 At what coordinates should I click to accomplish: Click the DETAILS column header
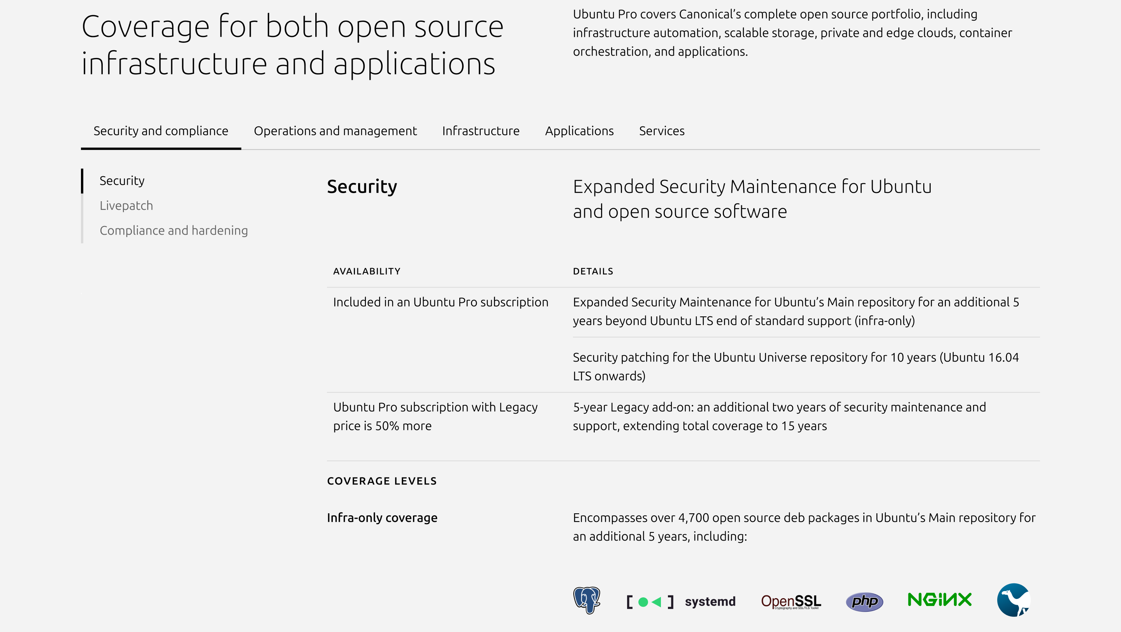(x=593, y=271)
